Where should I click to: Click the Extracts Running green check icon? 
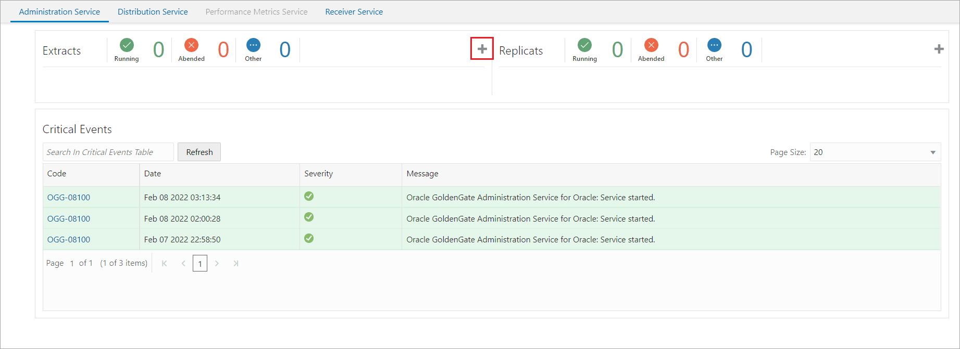coord(127,45)
